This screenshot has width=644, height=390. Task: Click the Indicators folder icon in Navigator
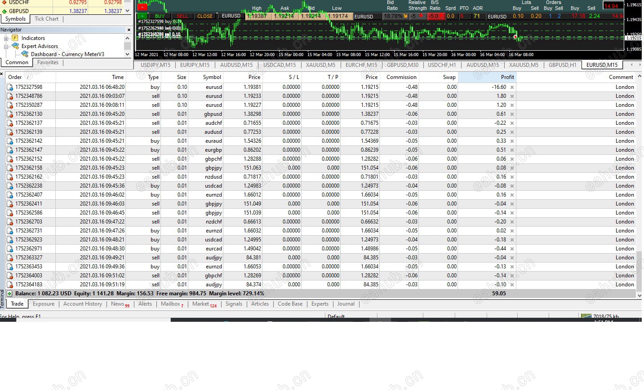15,38
